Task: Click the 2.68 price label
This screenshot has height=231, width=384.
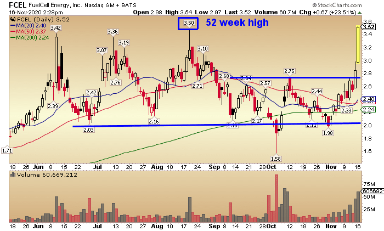Action: coord(224,76)
